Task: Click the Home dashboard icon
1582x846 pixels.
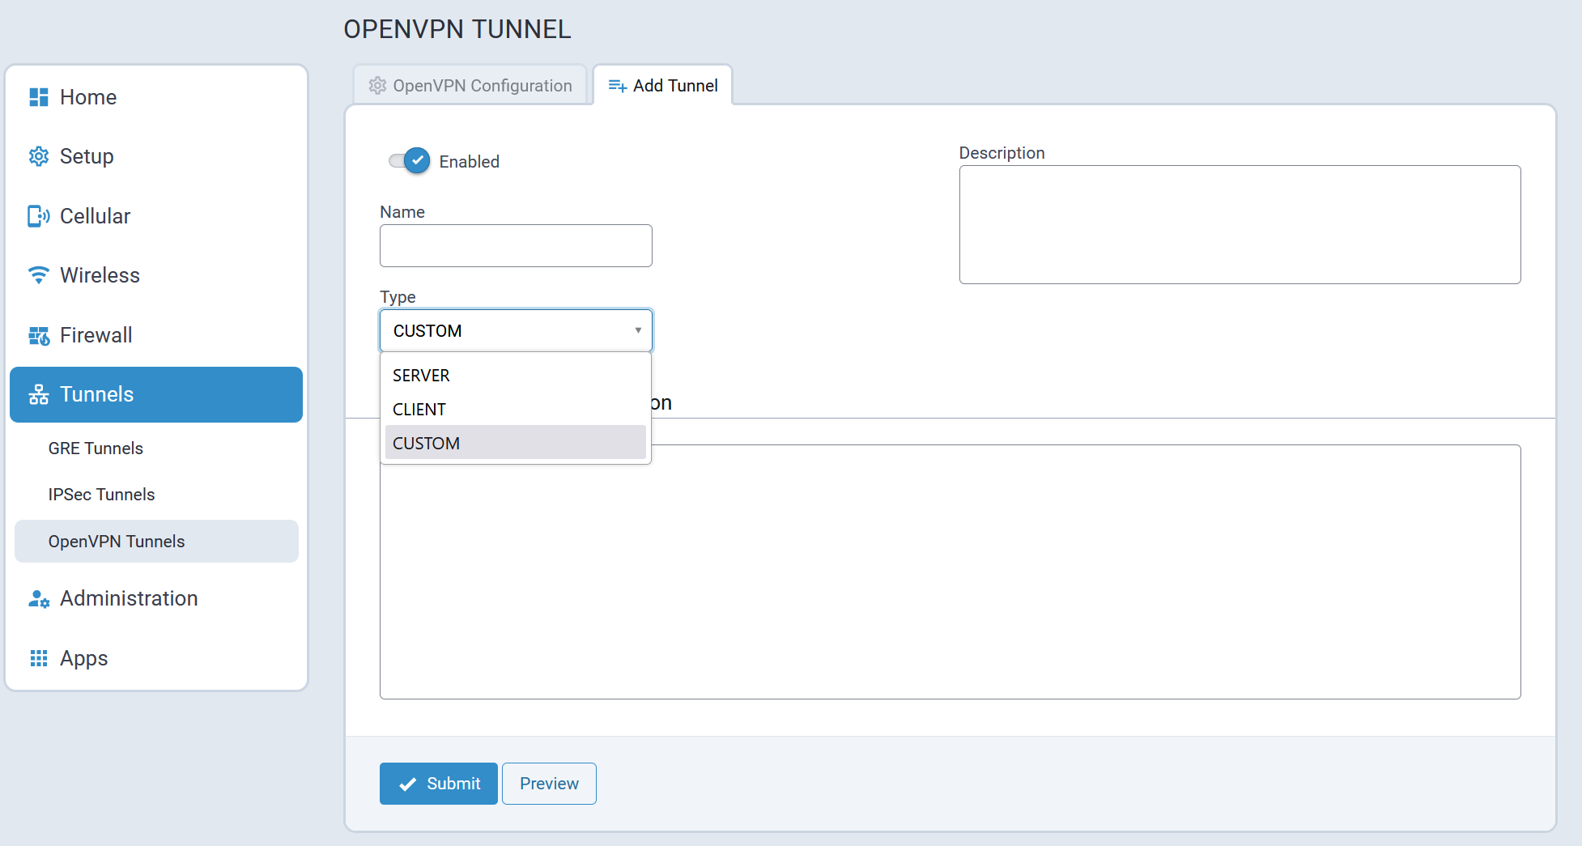Action: tap(38, 97)
